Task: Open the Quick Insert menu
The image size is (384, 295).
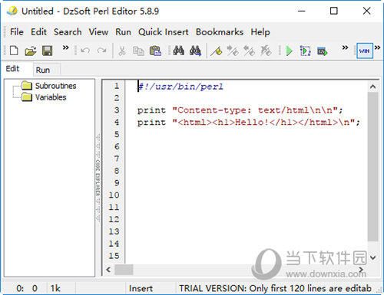Action: click(x=164, y=32)
